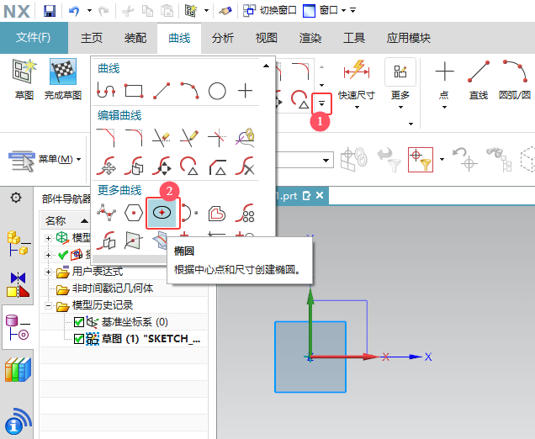This screenshot has width=535, height=439.
Task: Open the 文件(F) menu
Action: tap(34, 38)
